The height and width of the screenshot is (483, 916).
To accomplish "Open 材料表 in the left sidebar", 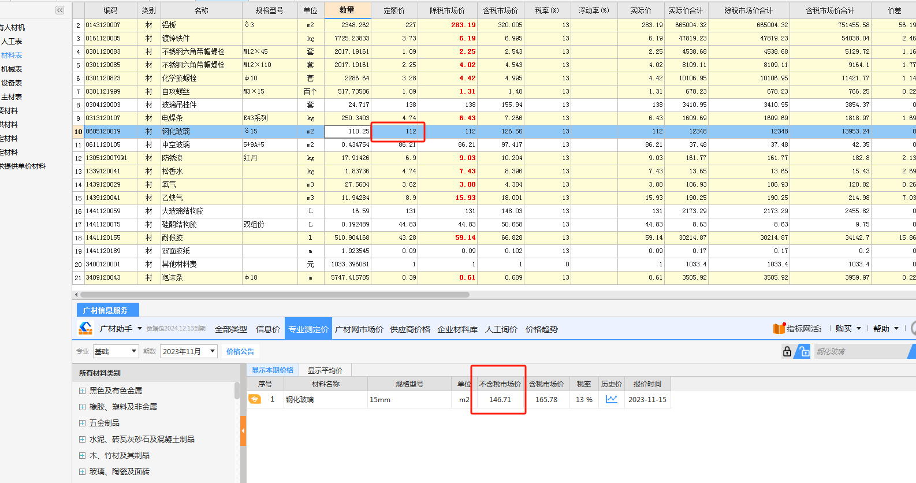I will (12, 55).
